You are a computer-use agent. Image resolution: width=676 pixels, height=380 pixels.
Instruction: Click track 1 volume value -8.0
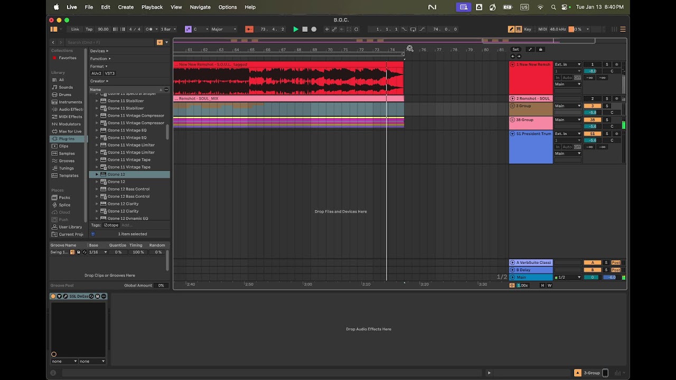(x=593, y=71)
